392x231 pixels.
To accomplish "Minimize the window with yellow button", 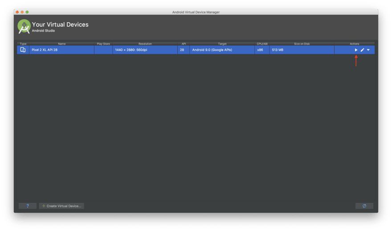I will 22,12.
